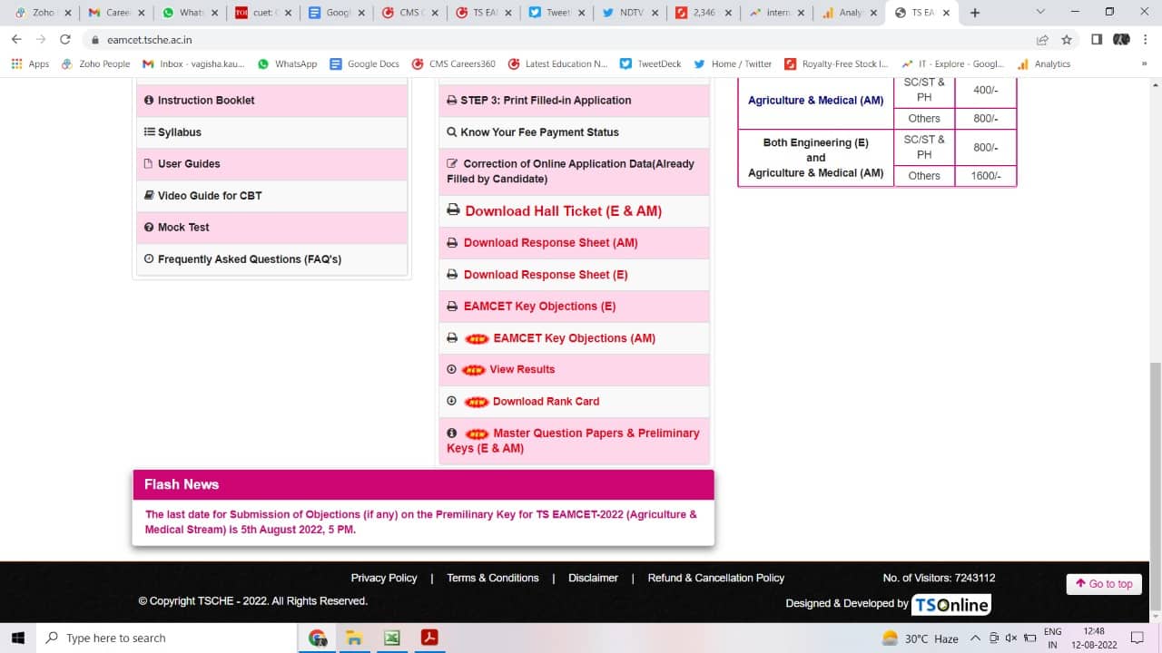Click the TSOnline logo

pos(950,604)
